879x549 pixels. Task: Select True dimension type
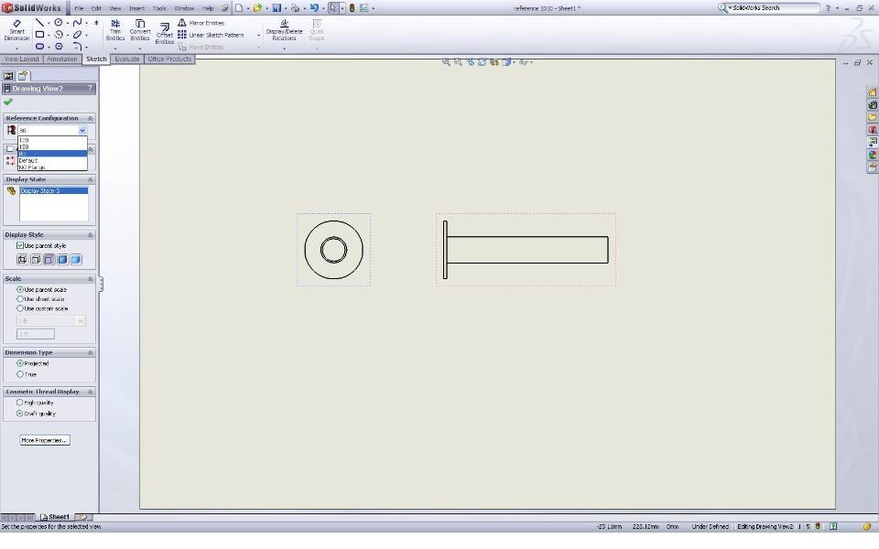click(20, 374)
